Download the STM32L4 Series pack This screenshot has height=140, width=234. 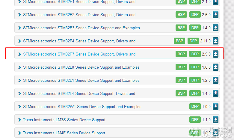point(215,93)
